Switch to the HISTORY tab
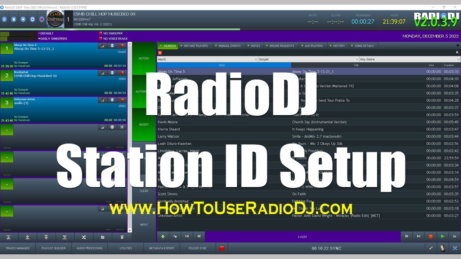The height and width of the screenshot is (259, 461). 337,46
